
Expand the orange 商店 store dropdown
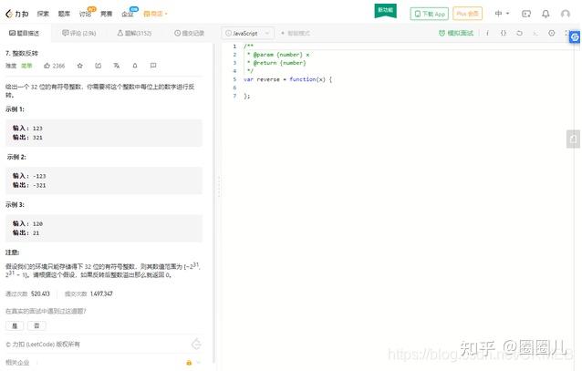(155, 14)
